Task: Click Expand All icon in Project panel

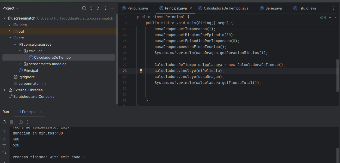Action: pos(91,8)
